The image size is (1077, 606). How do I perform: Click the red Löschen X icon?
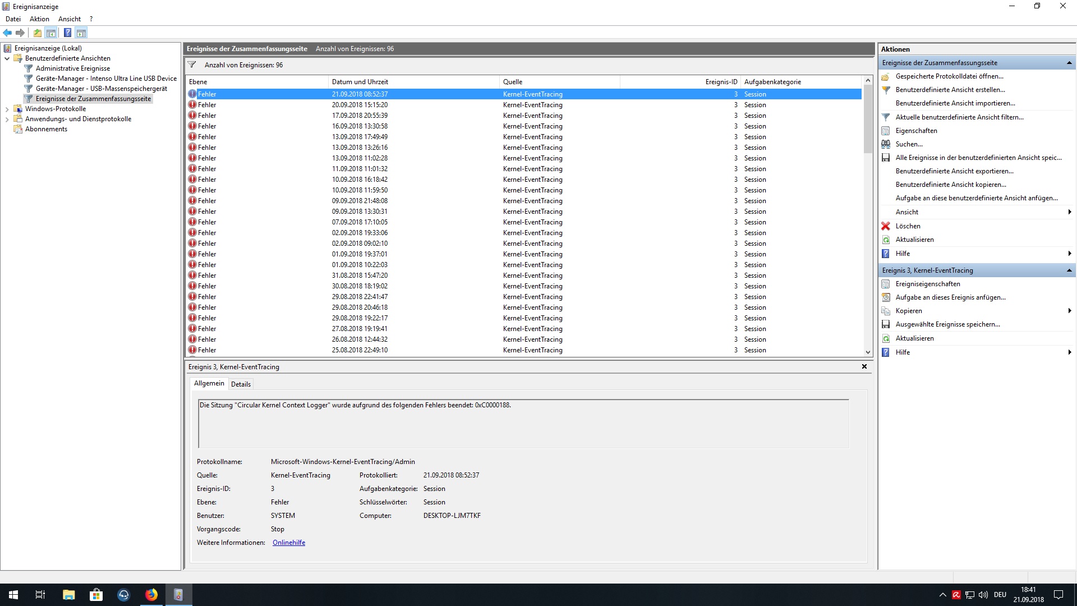(886, 226)
